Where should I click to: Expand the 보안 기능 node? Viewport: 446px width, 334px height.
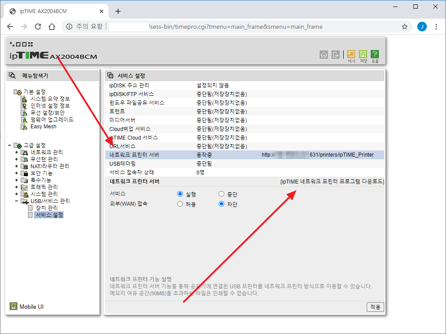17,173
